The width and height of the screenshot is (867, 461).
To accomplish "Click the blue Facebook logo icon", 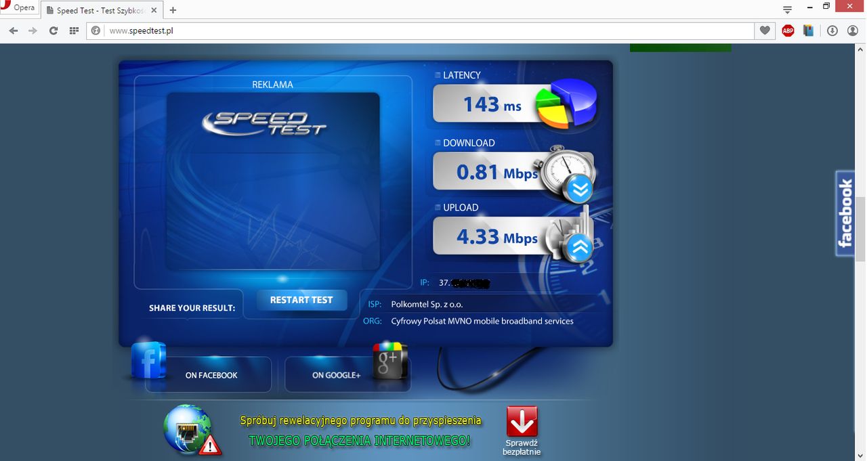I will click(x=148, y=360).
